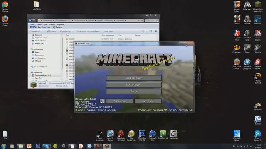
Task: Open the Windows Start menu
Action: [4, 146]
